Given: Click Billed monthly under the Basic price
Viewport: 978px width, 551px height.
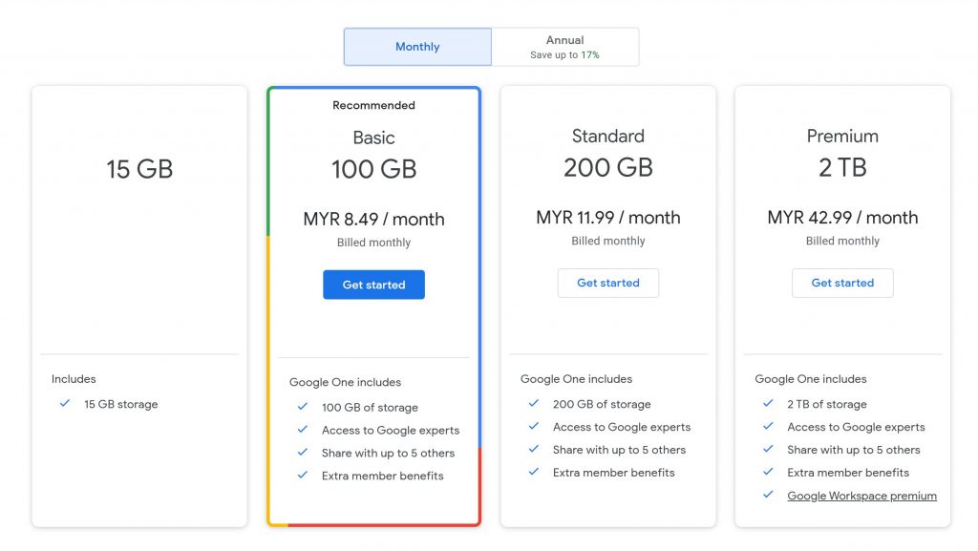Looking at the screenshot, I should pos(373,243).
